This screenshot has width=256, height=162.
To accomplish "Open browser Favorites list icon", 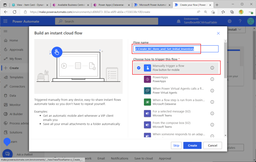I will click(x=223, y=12).
